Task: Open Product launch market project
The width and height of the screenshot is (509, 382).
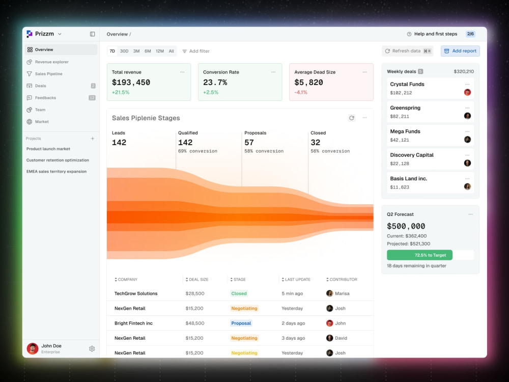Action: pyautogui.click(x=48, y=149)
